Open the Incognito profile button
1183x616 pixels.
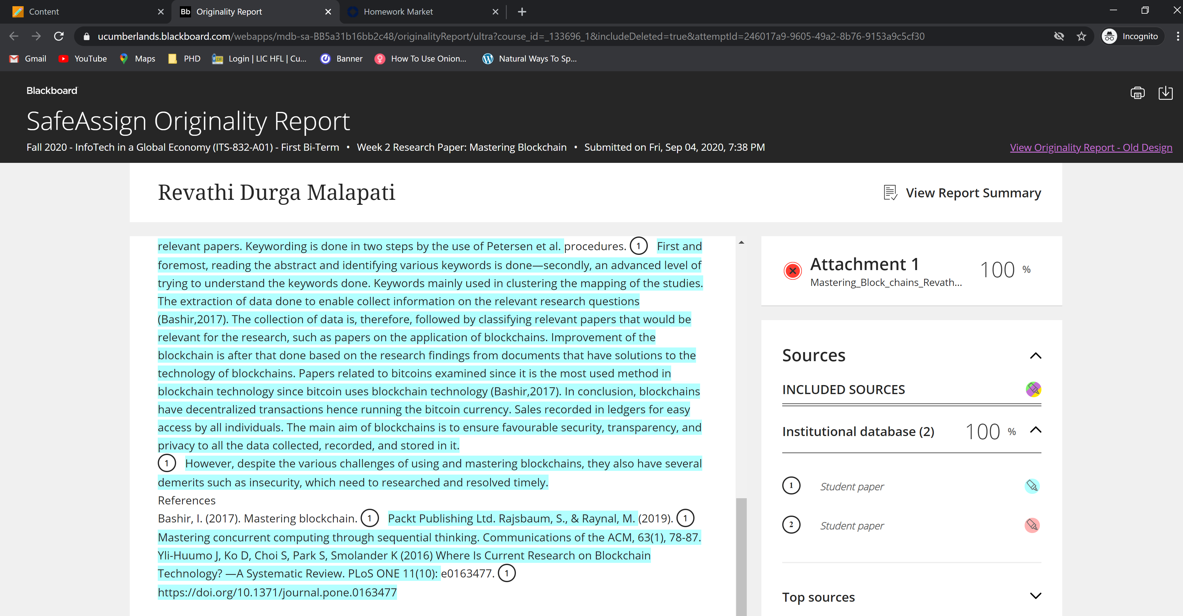point(1132,36)
